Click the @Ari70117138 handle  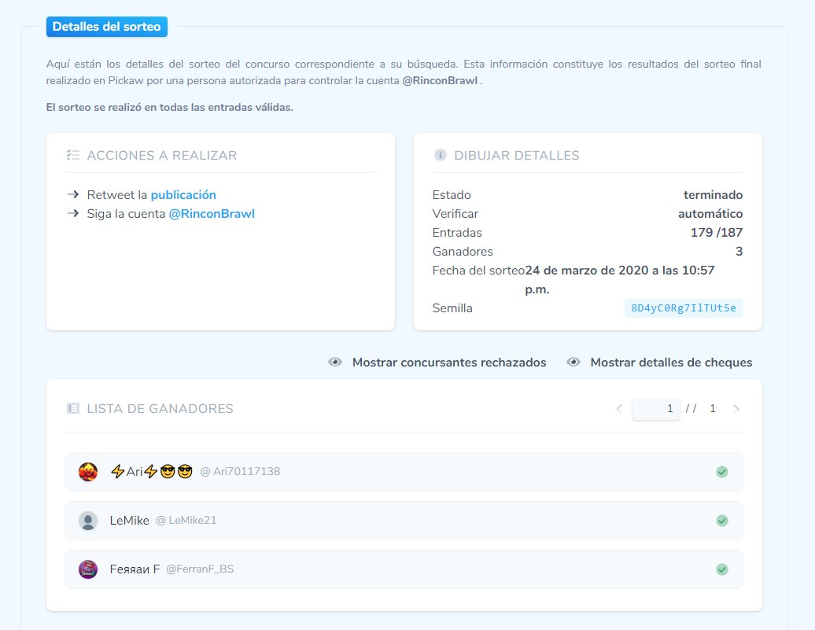click(240, 471)
